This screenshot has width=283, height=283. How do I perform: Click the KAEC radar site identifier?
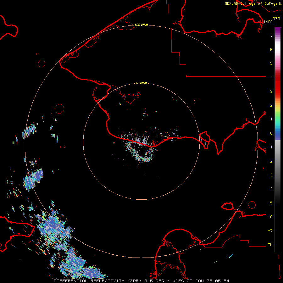pos(179,281)
